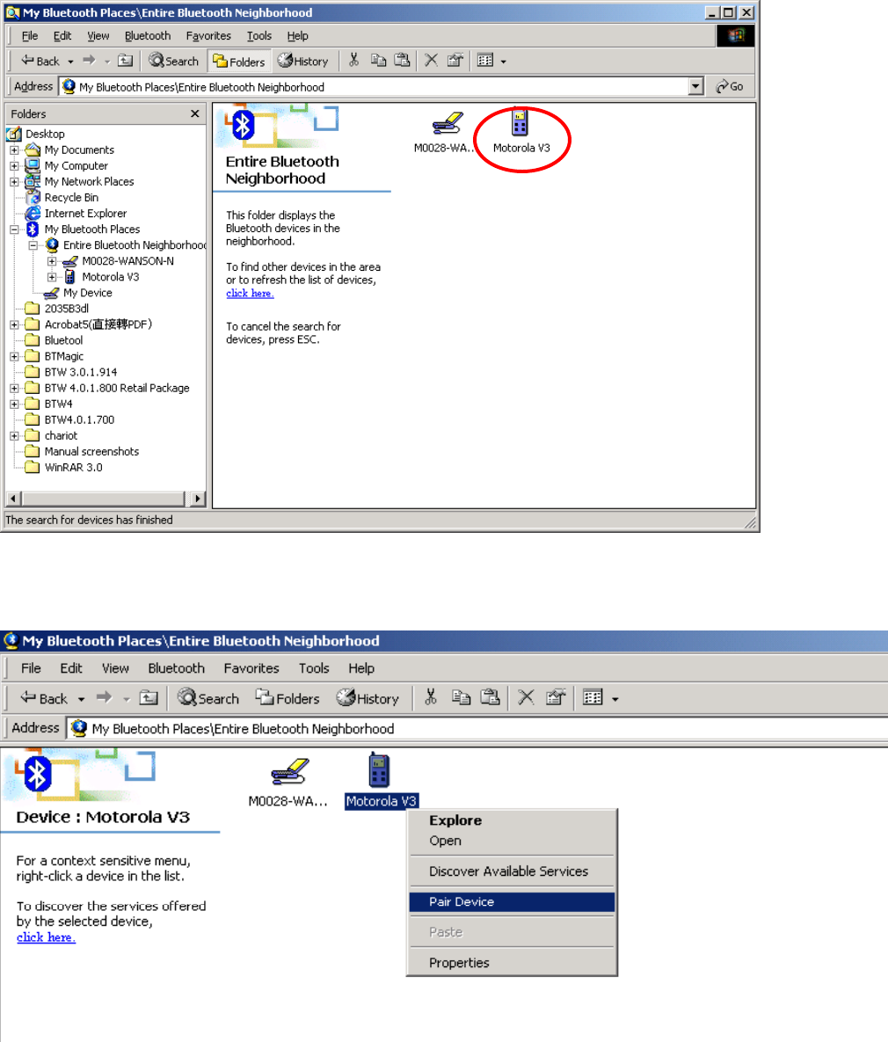Open Back history dropdown arrow, upper window
The image size is (888, 1042).
pyautogui.click(x=70, y=62)
